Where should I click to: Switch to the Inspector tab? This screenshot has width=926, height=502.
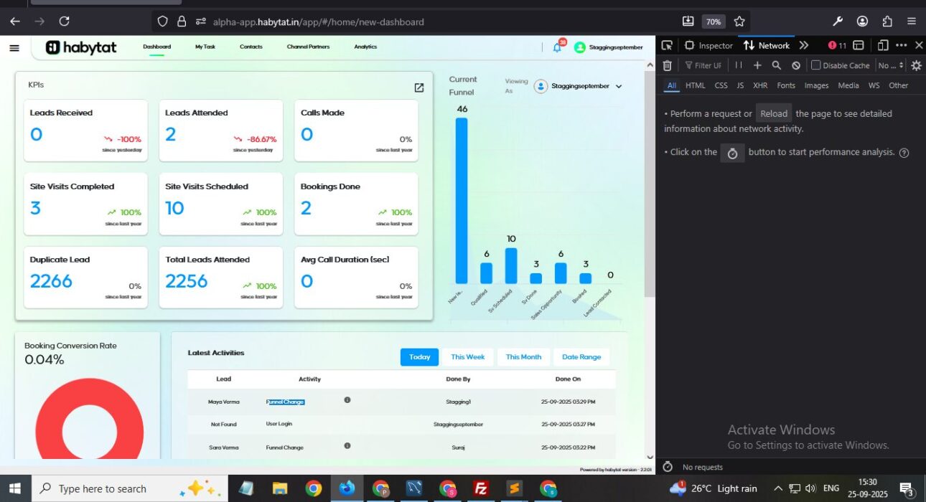click(708, 45)
